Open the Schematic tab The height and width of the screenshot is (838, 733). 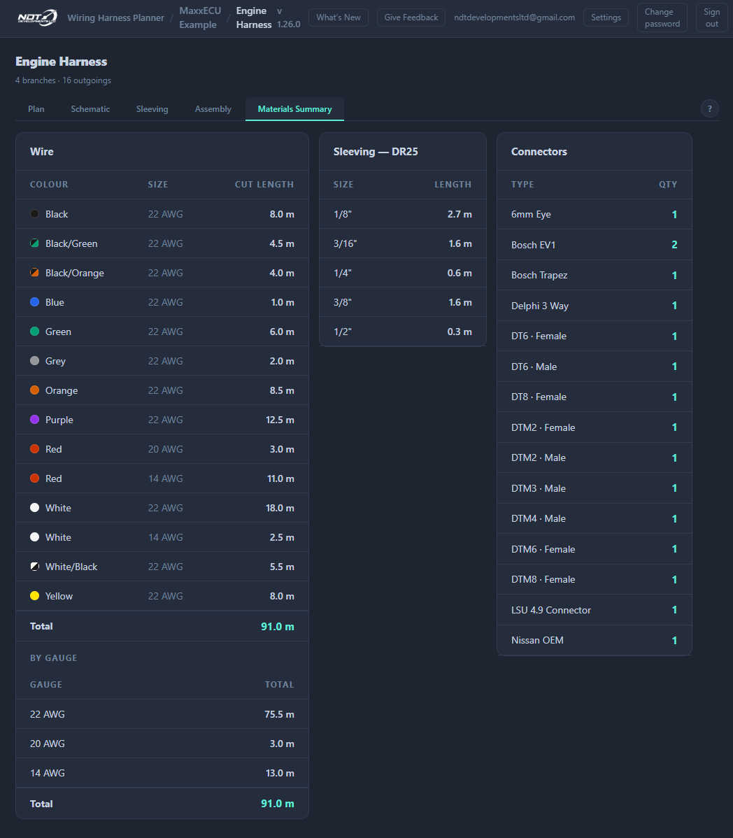point(90,109)
